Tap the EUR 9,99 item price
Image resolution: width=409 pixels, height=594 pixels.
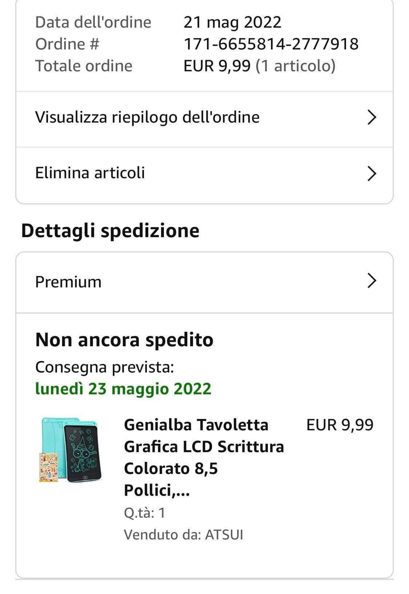point(340,425)
